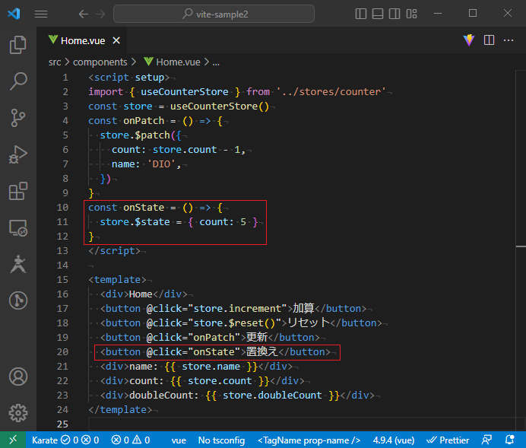The image size is (526, 448).
Task: Click 'store.$reset()' handler on line 18
Action: (234, 322)
